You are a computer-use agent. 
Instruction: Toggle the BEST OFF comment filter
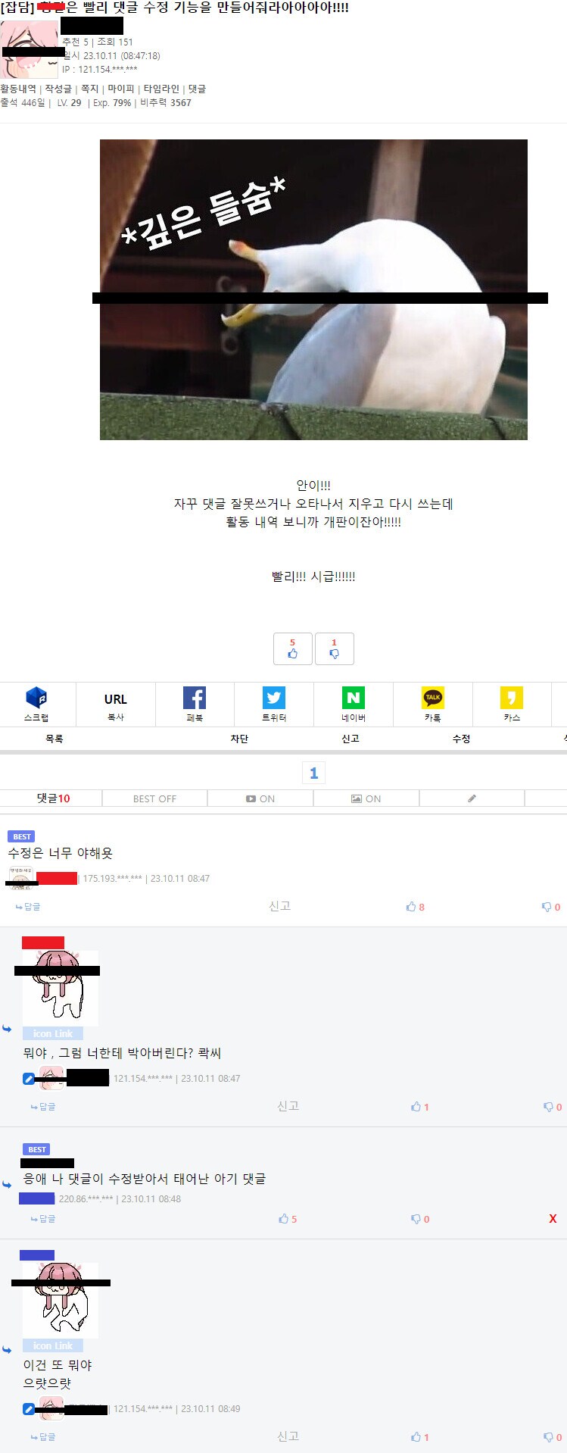154,798
